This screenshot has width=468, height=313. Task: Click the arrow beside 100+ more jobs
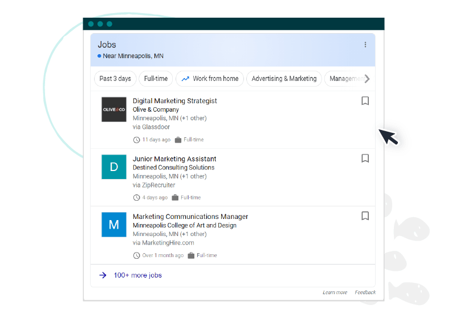(103, 275)
